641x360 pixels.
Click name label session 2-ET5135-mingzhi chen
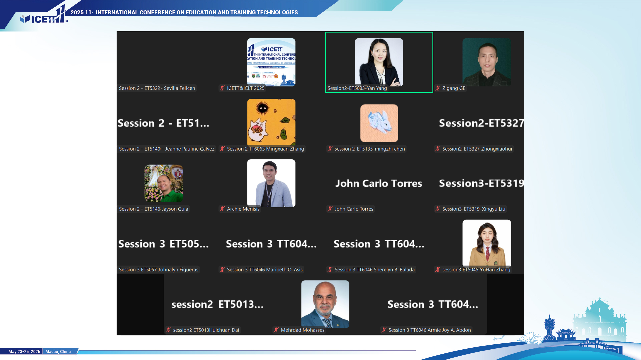370,149
